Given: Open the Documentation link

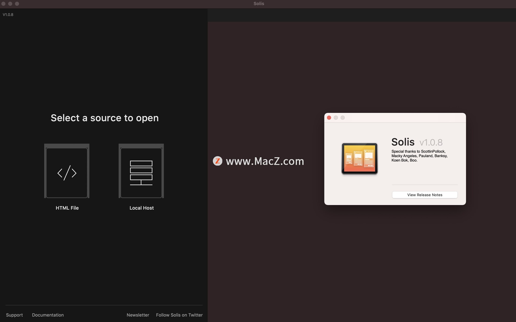Looking at the screenshot, I should click(x=48, y=315).
